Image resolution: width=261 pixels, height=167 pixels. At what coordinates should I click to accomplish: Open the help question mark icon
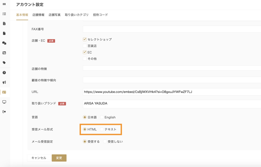tap(4, 73)
